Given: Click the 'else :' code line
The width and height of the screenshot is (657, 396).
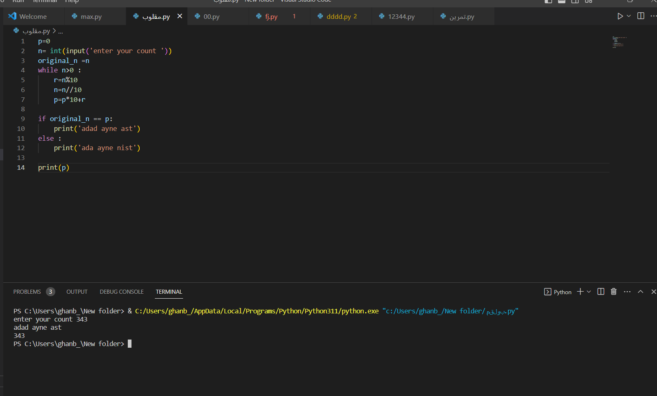Looking at the screenshot, I should pyautogui.click(x=50, y=139).
